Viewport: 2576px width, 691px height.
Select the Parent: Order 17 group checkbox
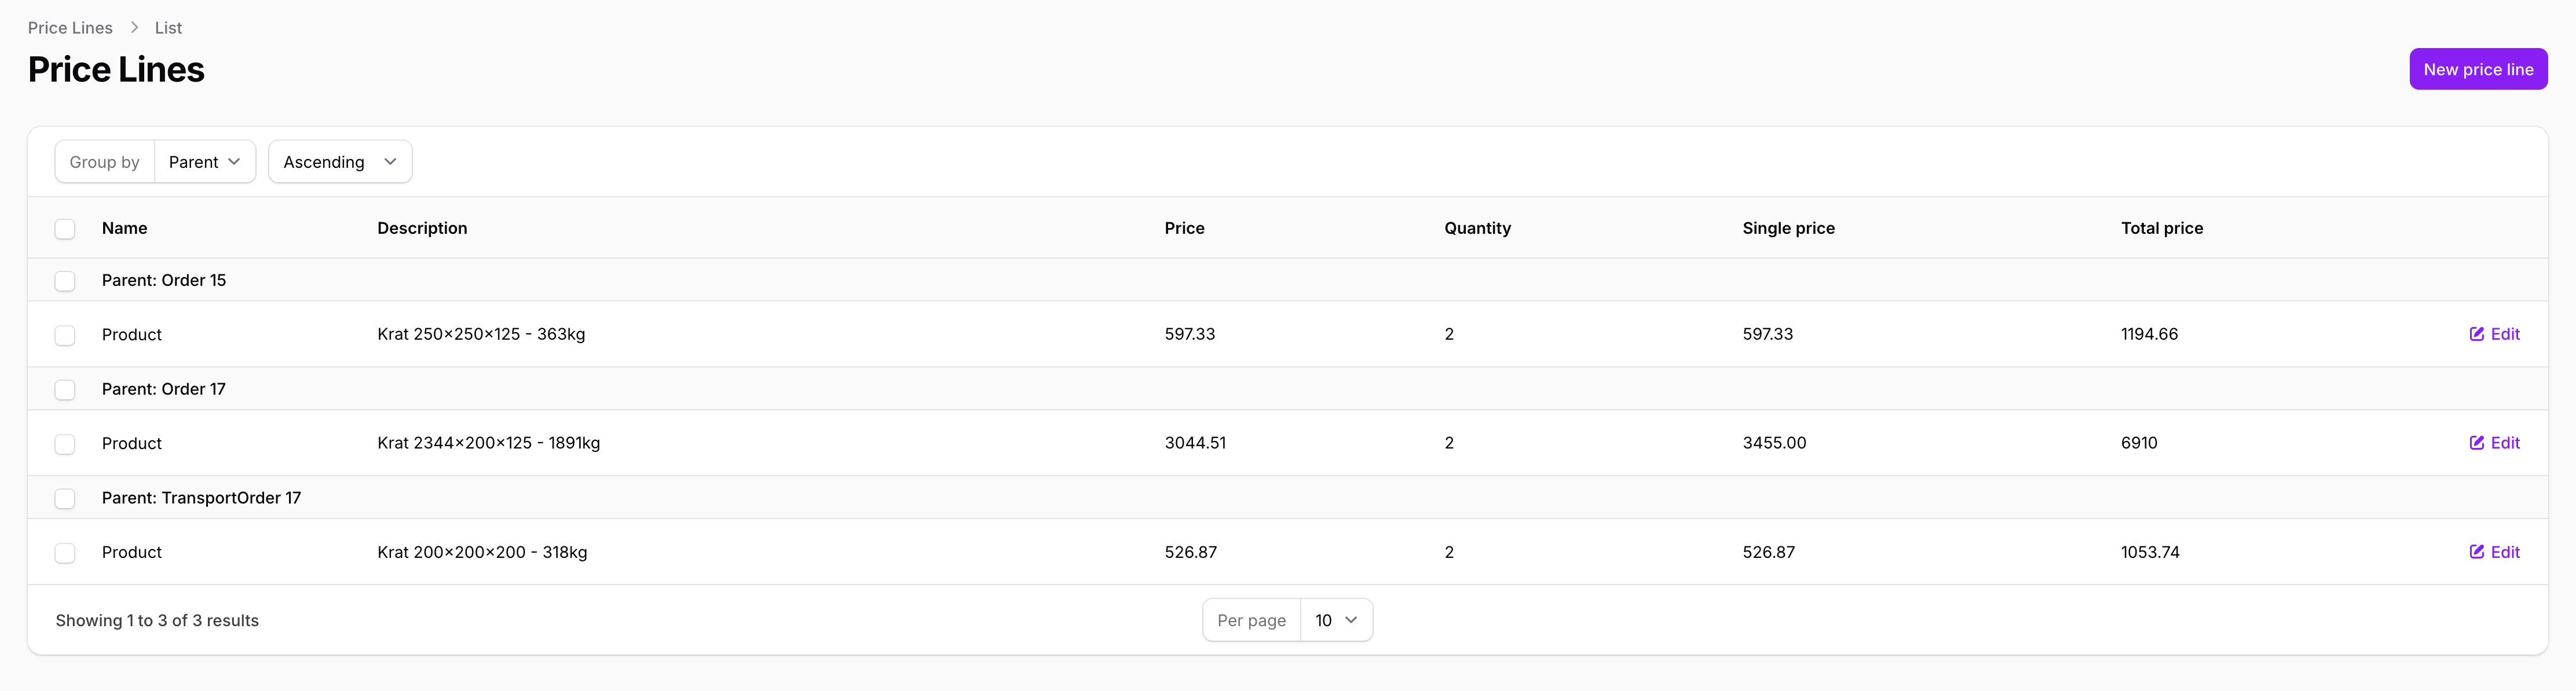tap(65, 390)
